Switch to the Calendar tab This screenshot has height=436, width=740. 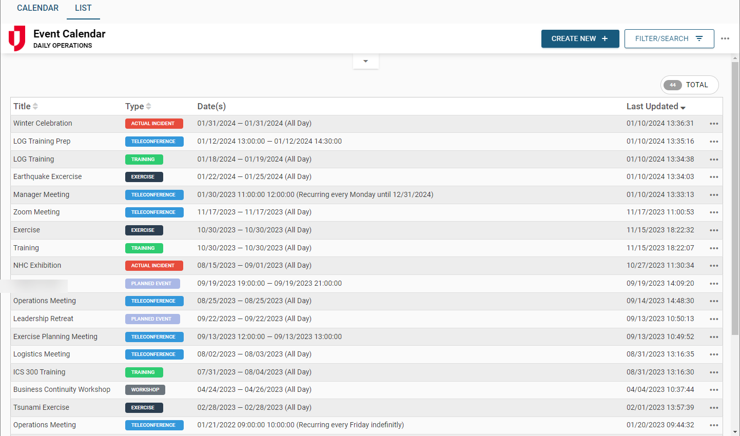(x=37, y=8)
